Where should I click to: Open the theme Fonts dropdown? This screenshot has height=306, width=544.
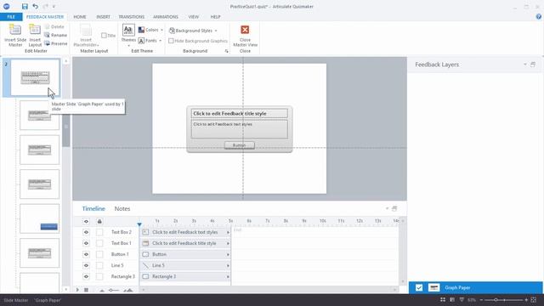(150, 41)
